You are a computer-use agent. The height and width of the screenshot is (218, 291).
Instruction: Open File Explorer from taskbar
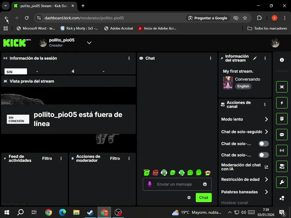[76, 213]
